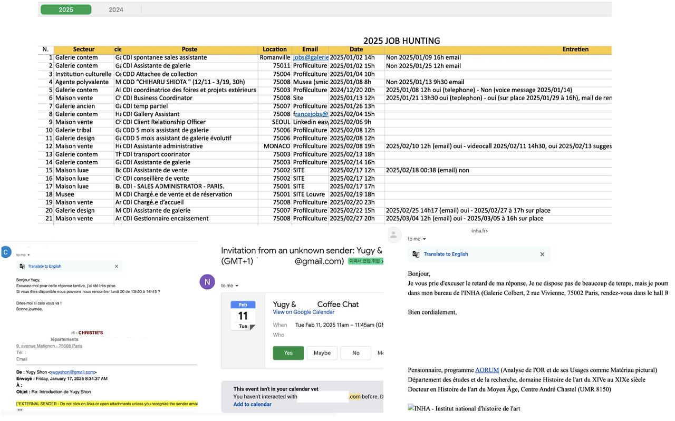Click the blue 'C' sender avatar
Screen dimensions: 675x421
click(6, 252)
